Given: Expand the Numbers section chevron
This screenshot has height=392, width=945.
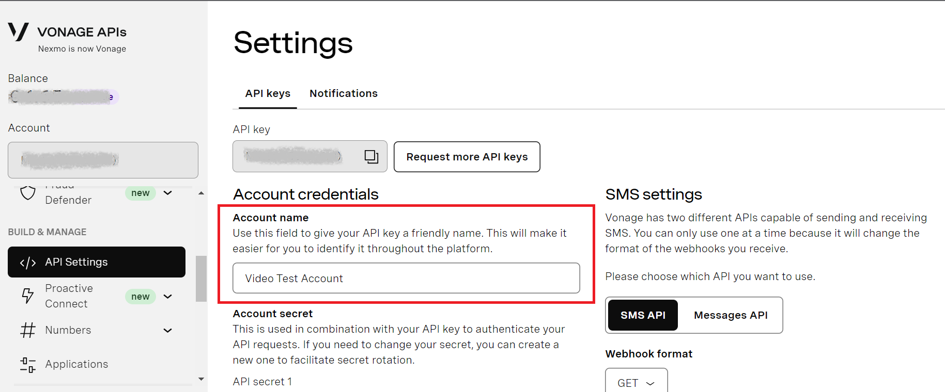Looking at the screenshot, I should coord(167,331).
